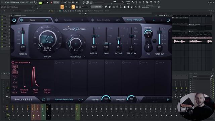Screen dimensions: 215x121
Task: Open the Routing tab
Action: [x=134, y=20]
